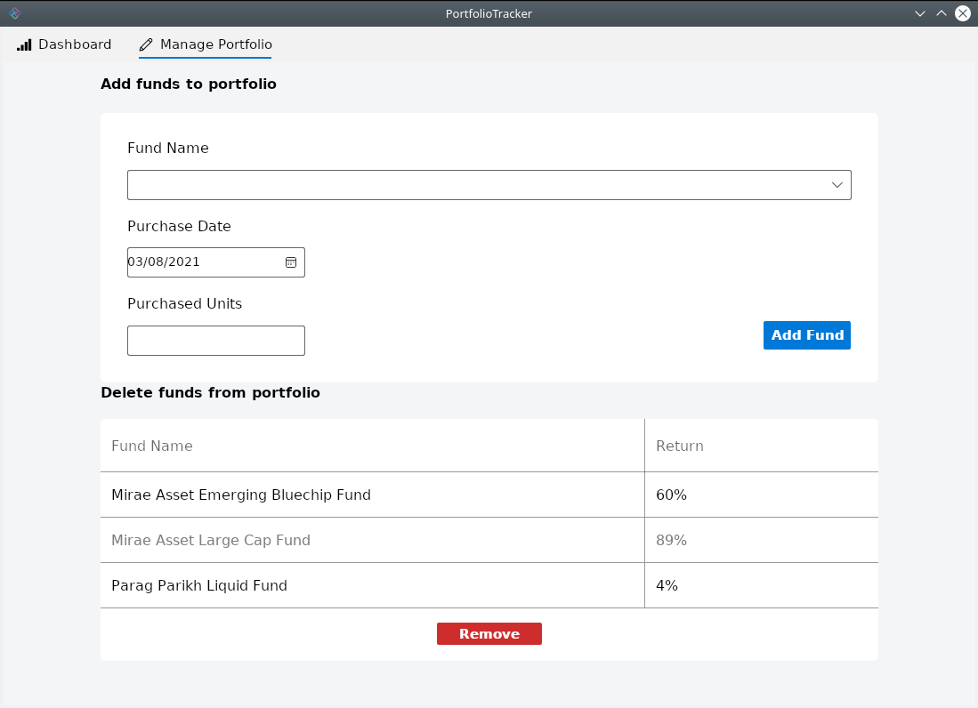
Task: Maximize window using the title bar up arrow
Action: point(942,13)
